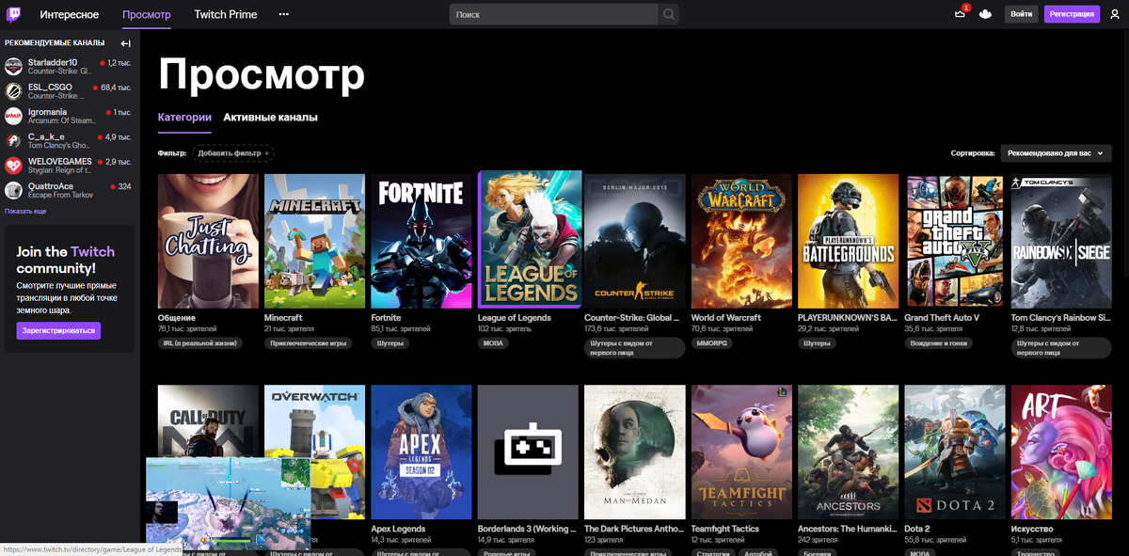Open the Grand Theft Auto V cover
Screen dimensions: 1129x556
(954, 241)
